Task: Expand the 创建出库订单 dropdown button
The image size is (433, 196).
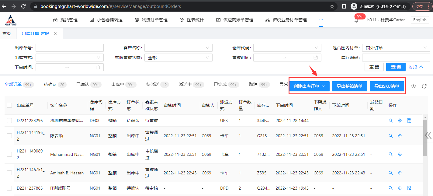Action: pyautogui.click(x=309, y=86)
